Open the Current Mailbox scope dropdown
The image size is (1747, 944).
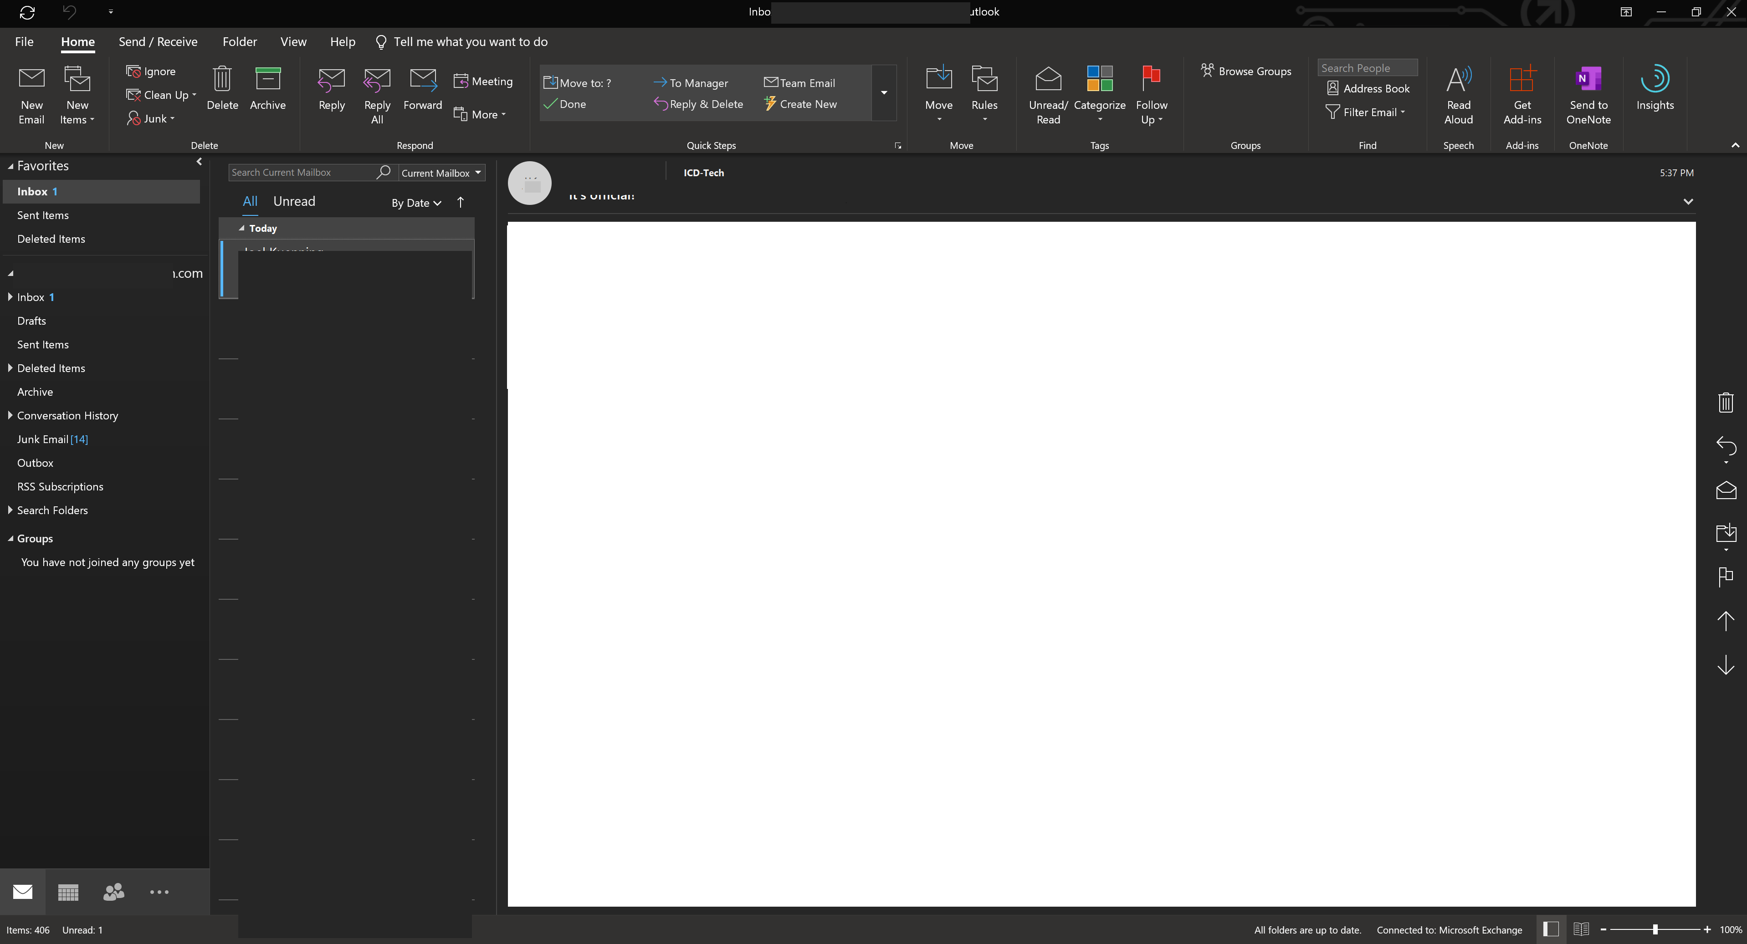tap(441, 173)
